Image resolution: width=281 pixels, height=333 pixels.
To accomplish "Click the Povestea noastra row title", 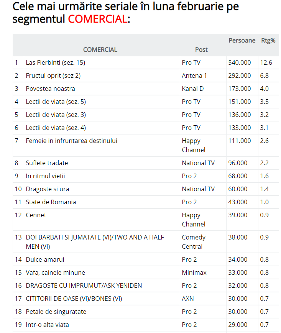I will pos(50,89).
